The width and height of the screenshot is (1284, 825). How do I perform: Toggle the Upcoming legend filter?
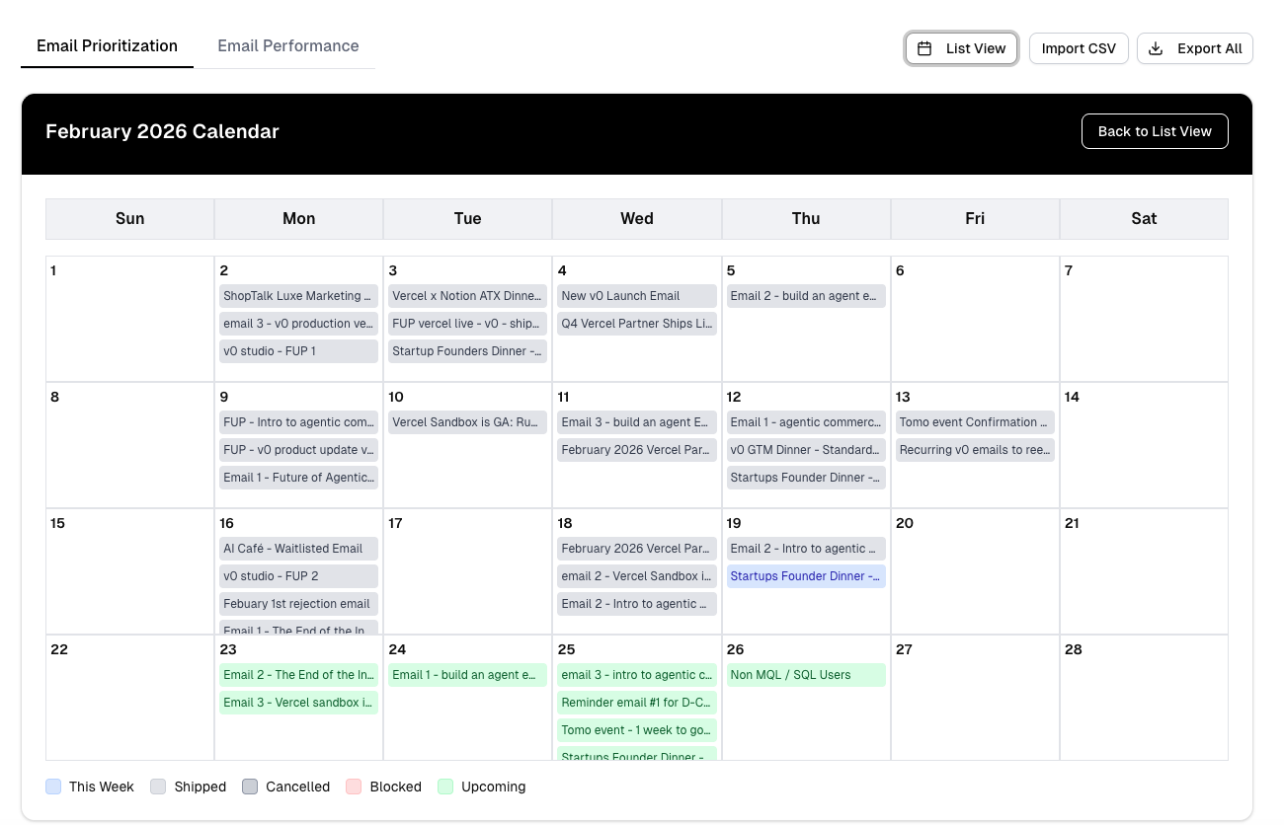[x=480, y=787]
